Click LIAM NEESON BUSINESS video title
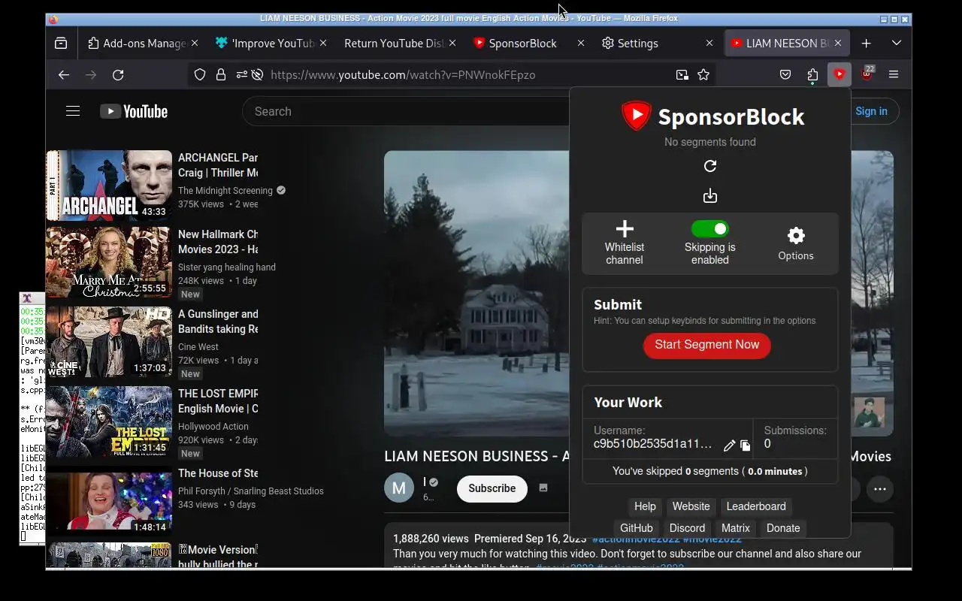Screen dimensions: 962x601 [x=476, y=456]
